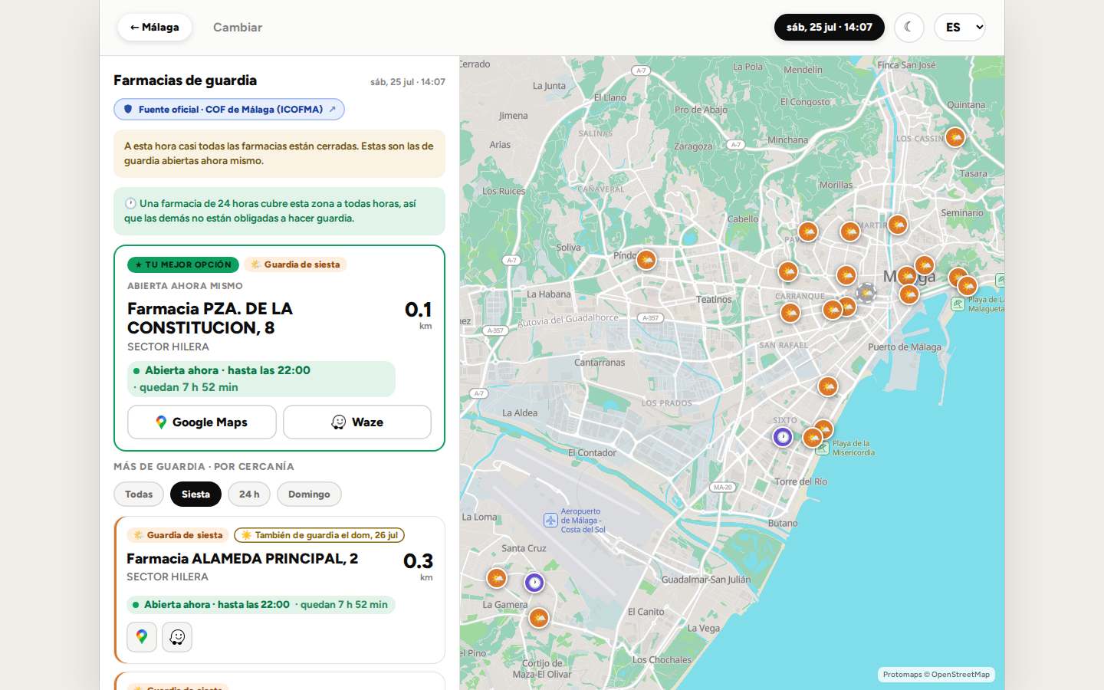Click the Playa de La Malagueta beach icon
This screenshot has height=690, width=1104.
coord(958,304)
